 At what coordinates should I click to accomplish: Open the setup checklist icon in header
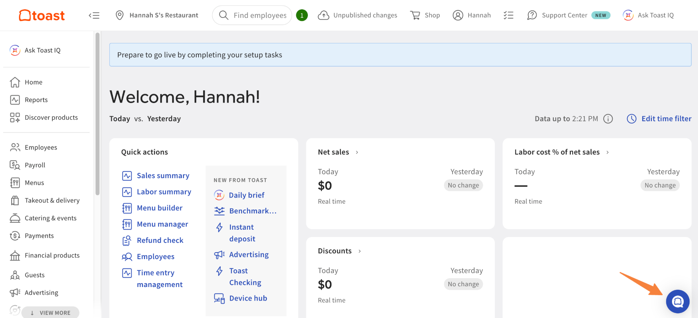click(508, 15)
